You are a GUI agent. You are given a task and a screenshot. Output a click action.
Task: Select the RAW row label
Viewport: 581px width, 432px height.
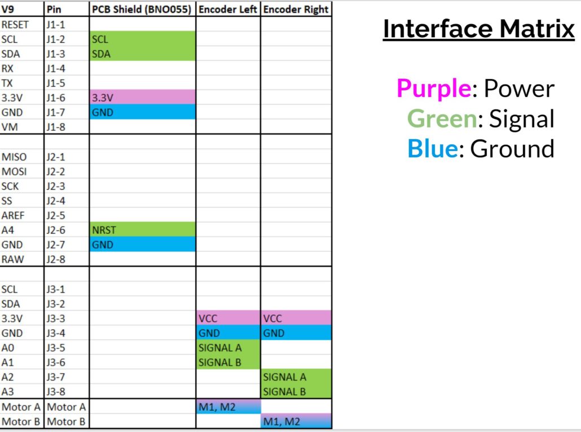pos(21,259)
